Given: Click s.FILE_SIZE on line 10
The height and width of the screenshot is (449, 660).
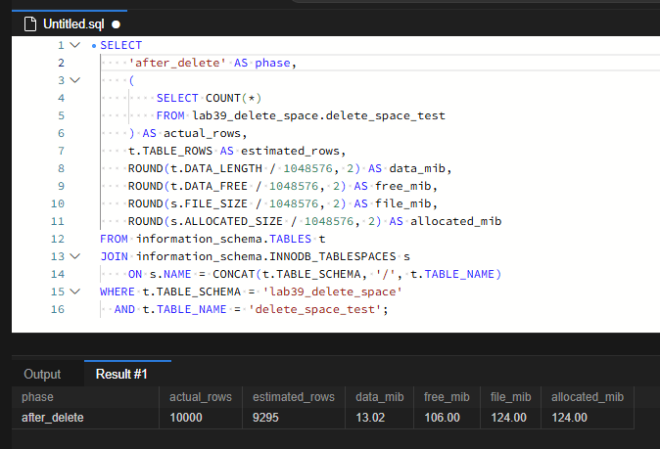Looking at the screenshot, I should [210, 203].
